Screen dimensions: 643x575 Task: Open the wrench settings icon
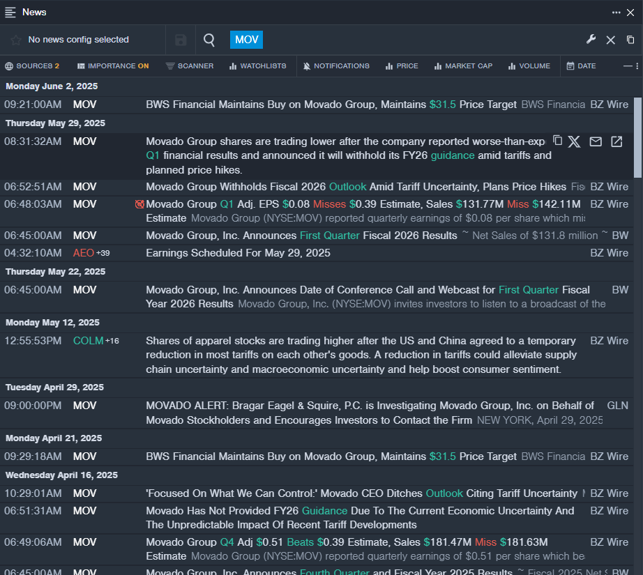pyautogui.click(x=591, y=39)
